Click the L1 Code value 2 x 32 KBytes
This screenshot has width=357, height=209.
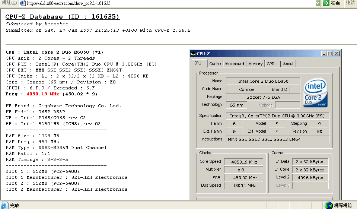pos(310,170)
